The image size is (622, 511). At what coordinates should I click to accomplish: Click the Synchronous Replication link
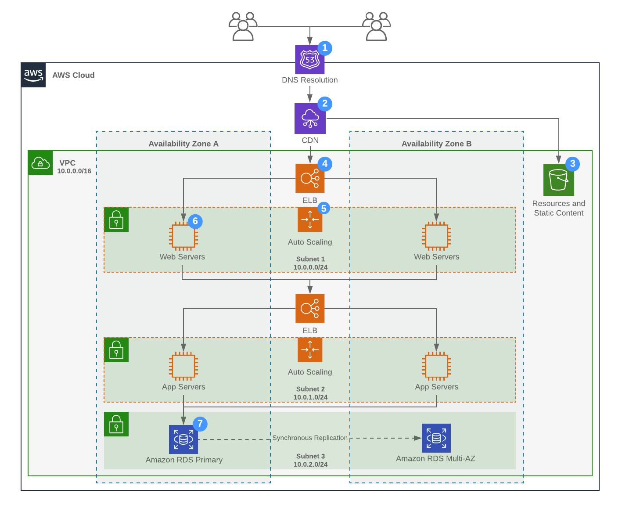310,438
